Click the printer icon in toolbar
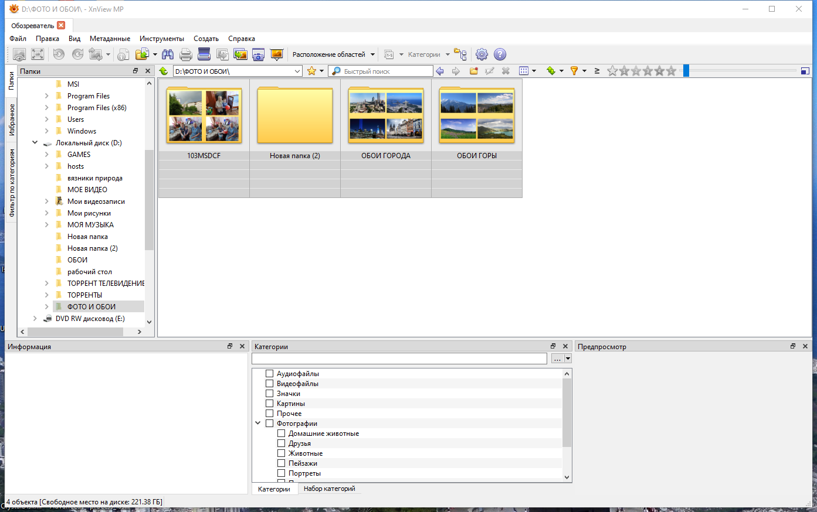The image size is (817, 512). click(x=186, y=54)
